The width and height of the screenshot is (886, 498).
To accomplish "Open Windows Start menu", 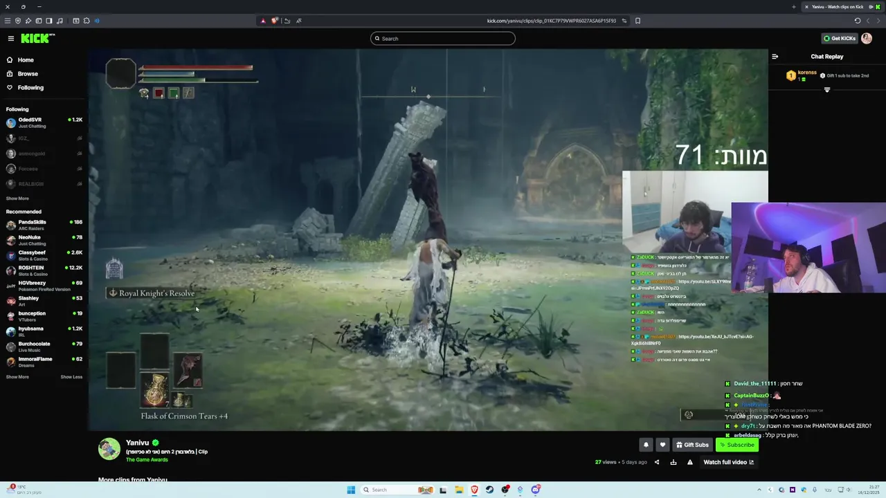I will point(351,490).
